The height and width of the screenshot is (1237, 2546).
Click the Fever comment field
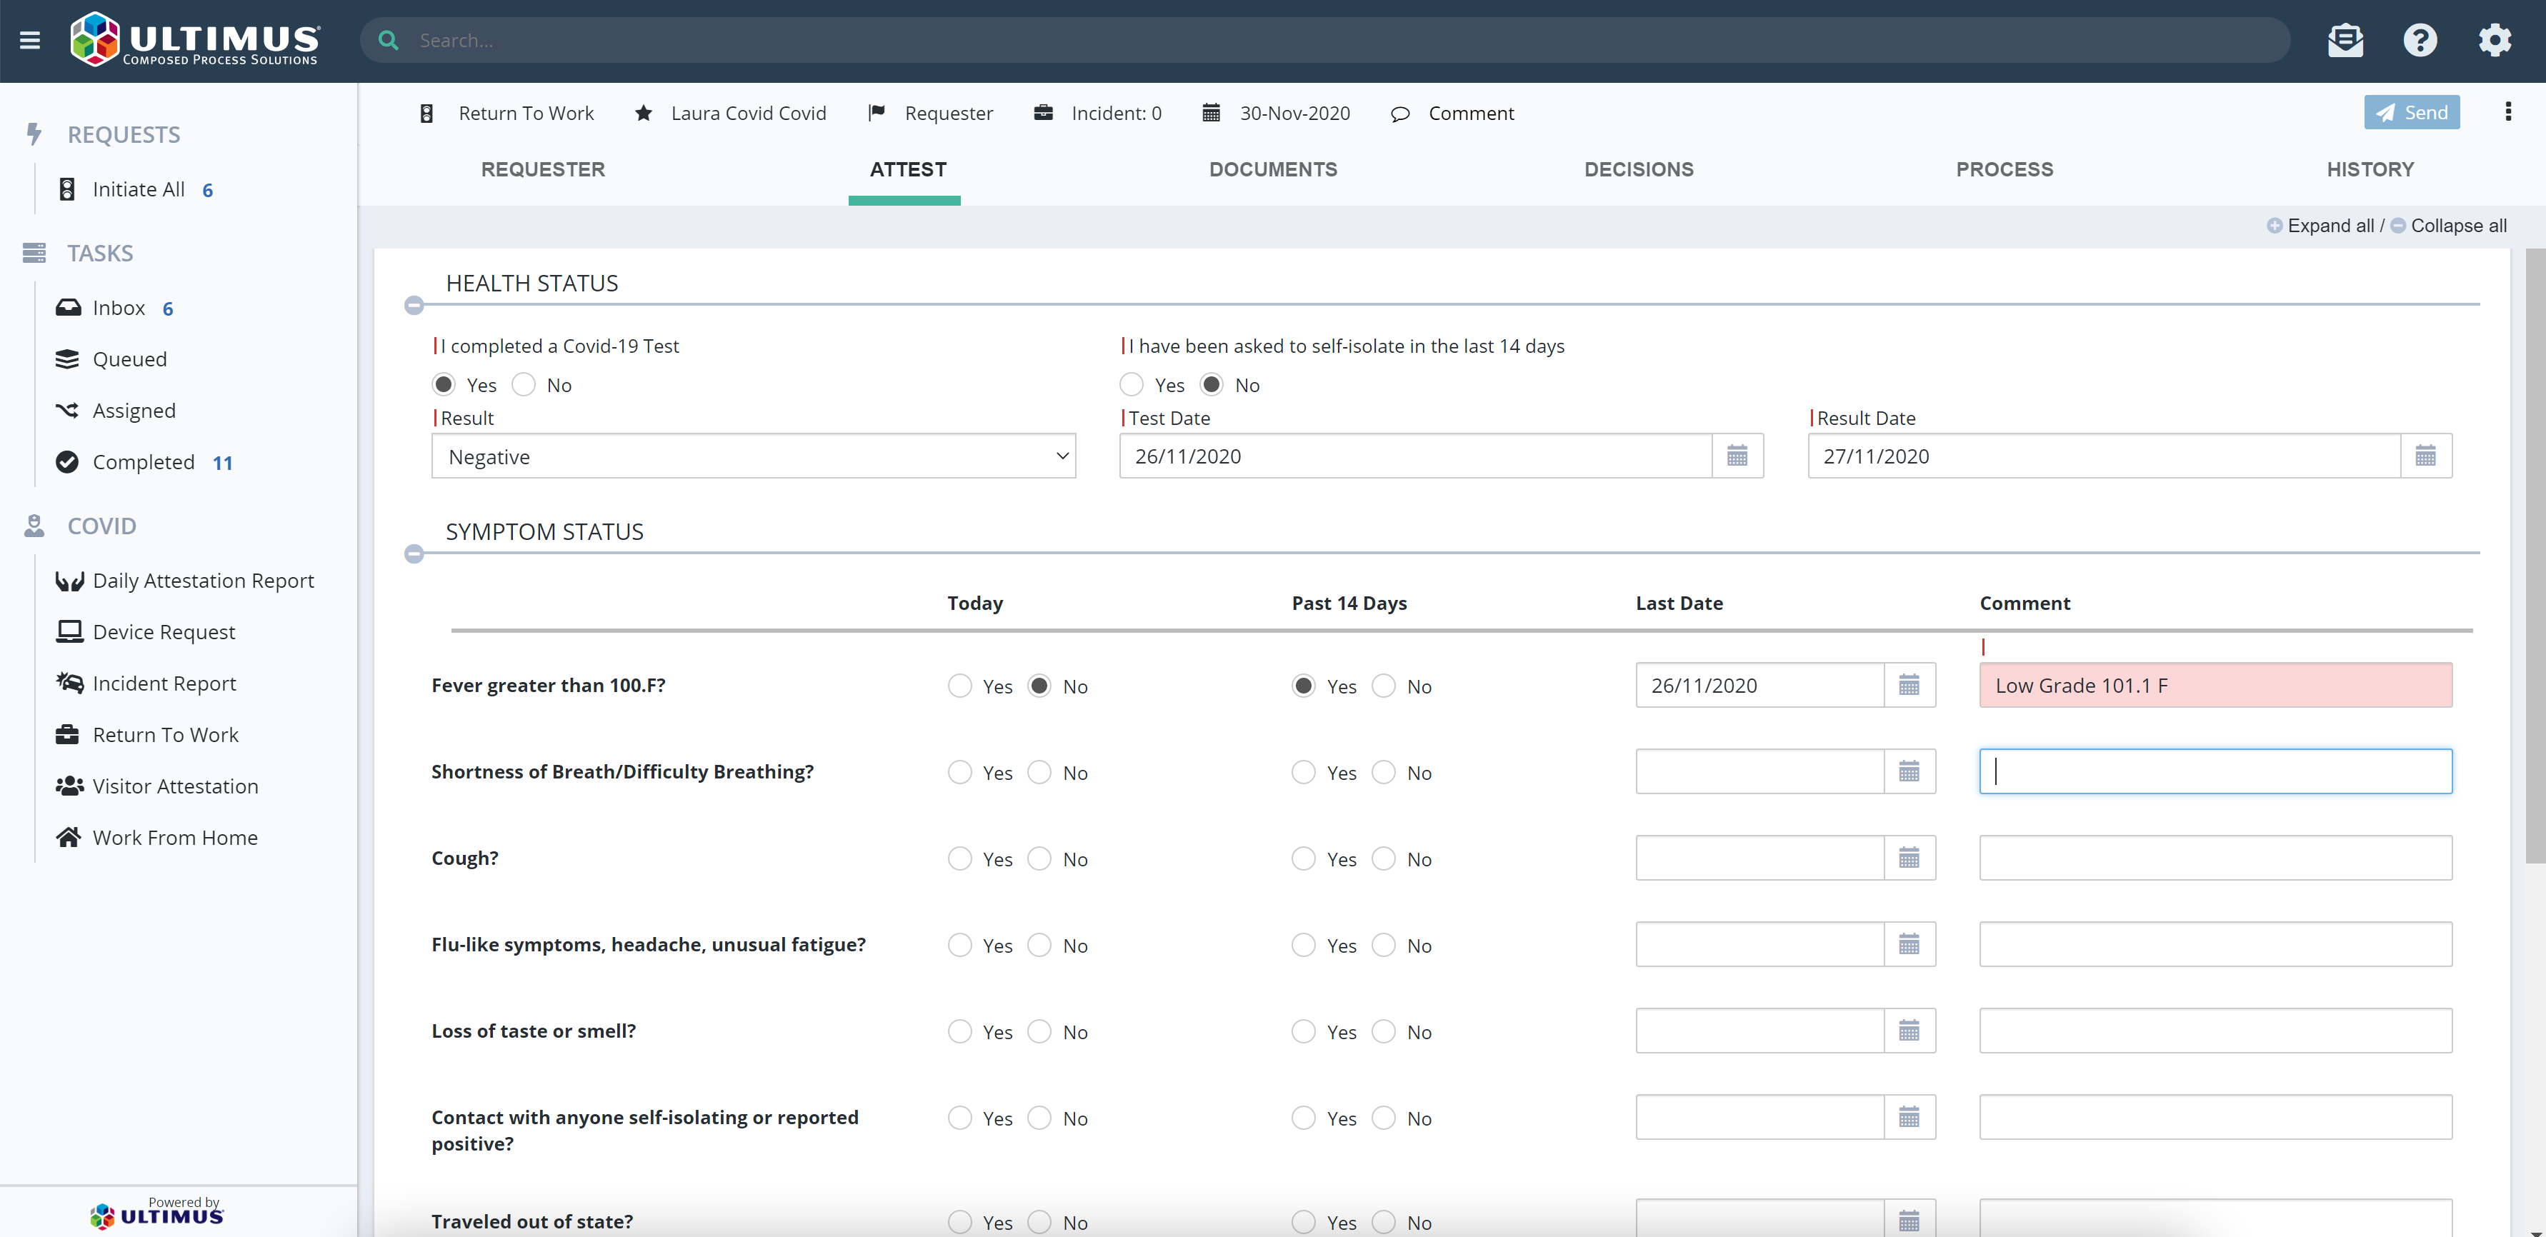[2215, 686]
